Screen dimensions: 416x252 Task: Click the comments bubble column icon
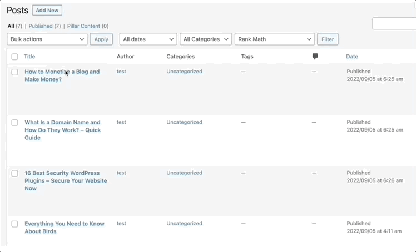pos(315,57)
